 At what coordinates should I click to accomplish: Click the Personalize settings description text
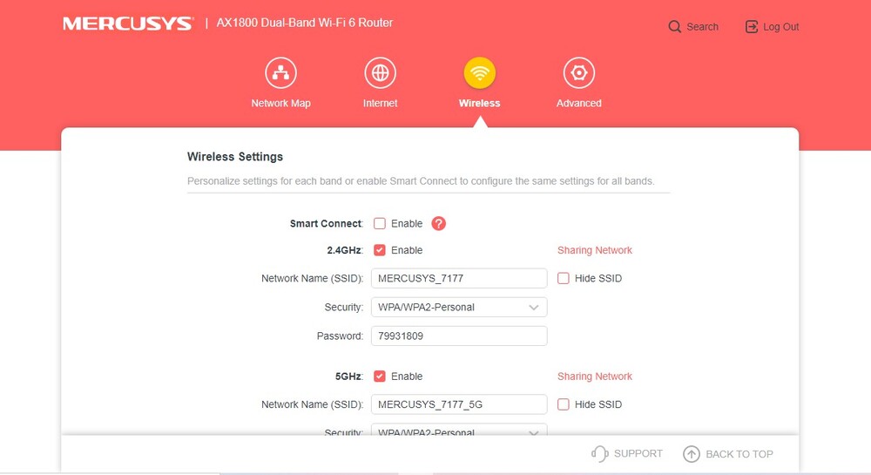pos(421,181)
